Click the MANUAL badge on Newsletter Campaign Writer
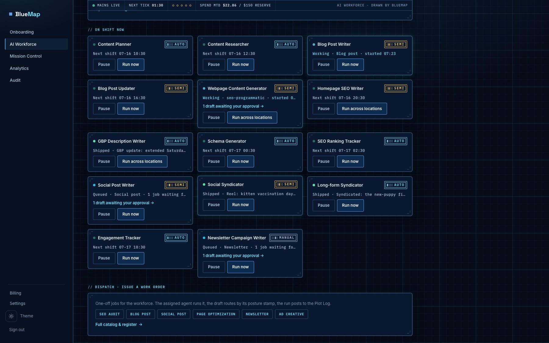The height and width of the screenshot is (343, 549). click(x=284, y=238)
